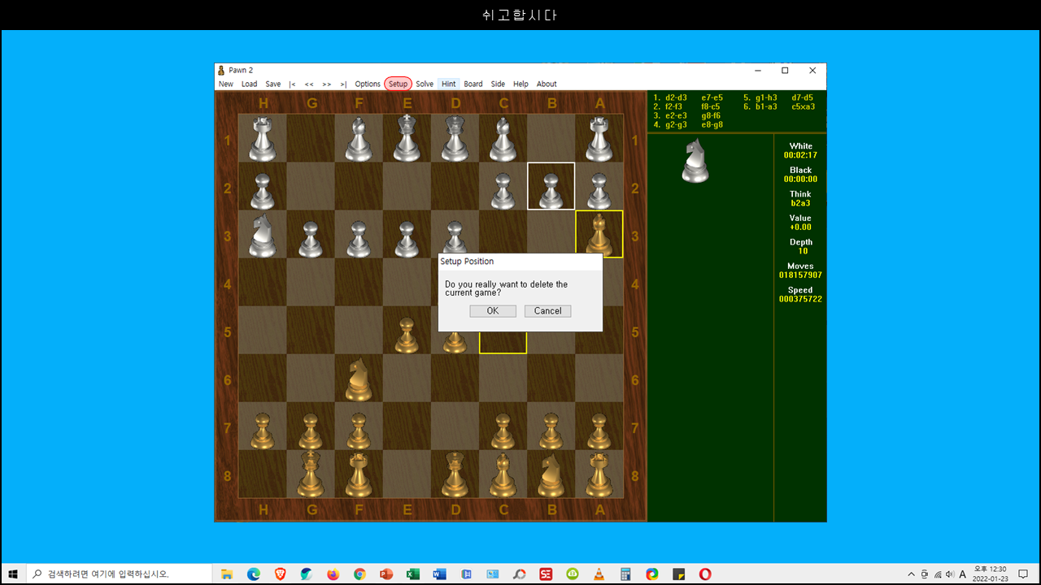The width and height of the screenshot is (1041, 585).
Task: Select the silver bishop on C1
Action: coord(503,139)
